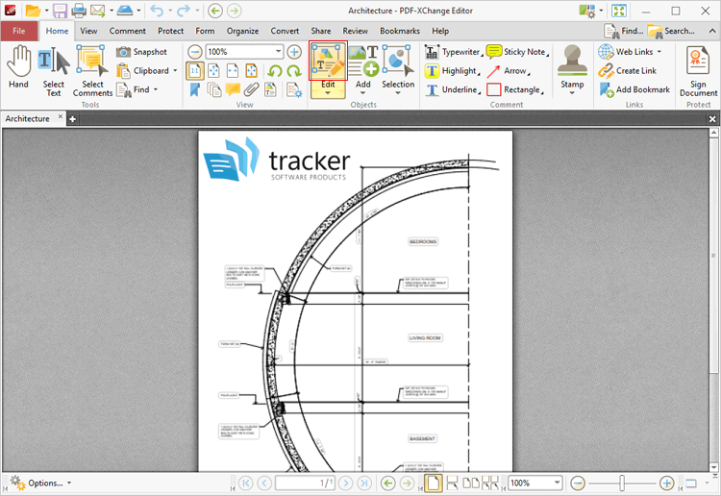Click the Add objects icon
This screenshot has width=721, height=496.
[x=362, y=61]
